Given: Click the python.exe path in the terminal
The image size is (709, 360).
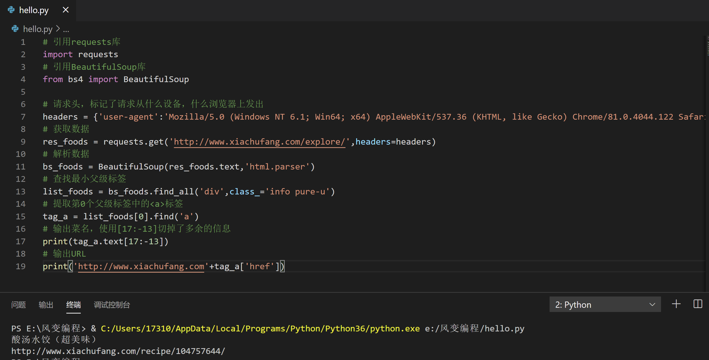Looking at the screenshot, I should tap(260, 328).
